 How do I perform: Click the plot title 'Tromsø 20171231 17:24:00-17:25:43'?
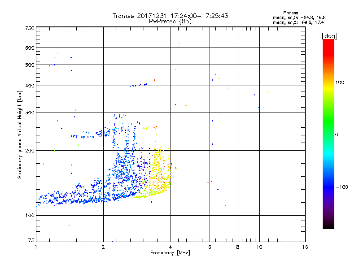(x=171, y=16)
